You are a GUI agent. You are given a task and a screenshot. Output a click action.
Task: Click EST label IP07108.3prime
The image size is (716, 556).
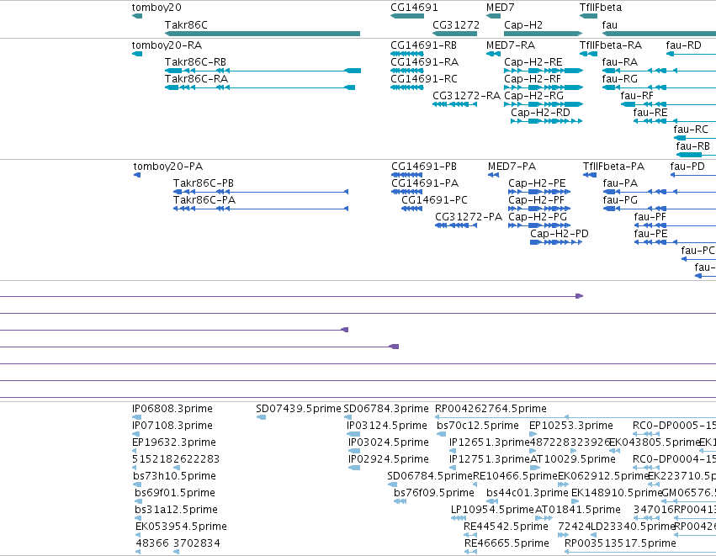pyautogui.click(x=172, y=426)
